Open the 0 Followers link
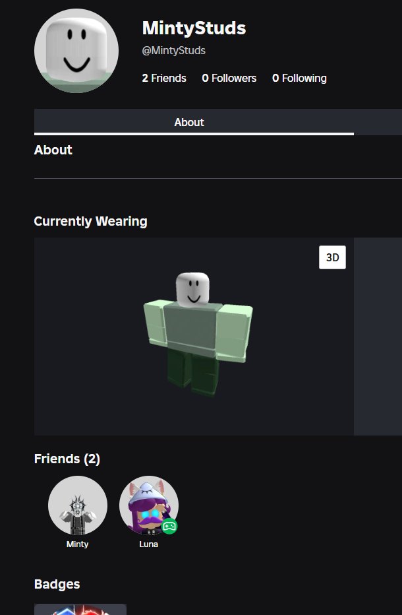The image size is (402, 615). tap(229, 78)
